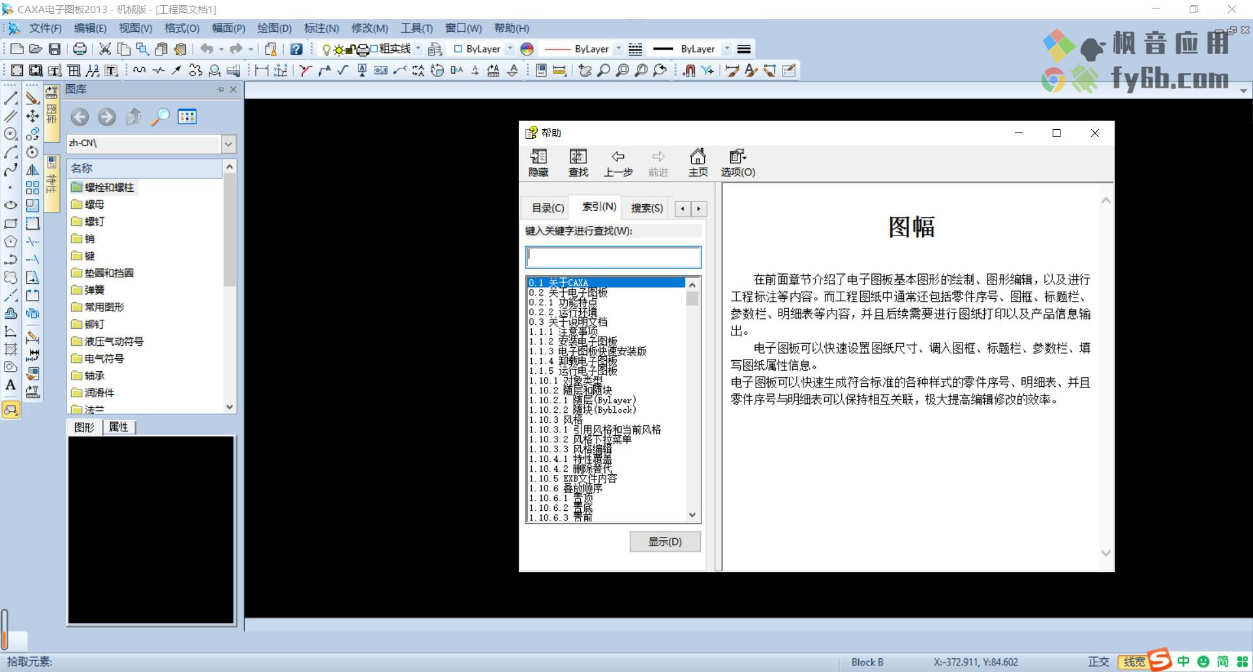1253x672 pixels.
Task: Toggle the layer lightbulb visibility icon
Action: (x=326, y=50)
